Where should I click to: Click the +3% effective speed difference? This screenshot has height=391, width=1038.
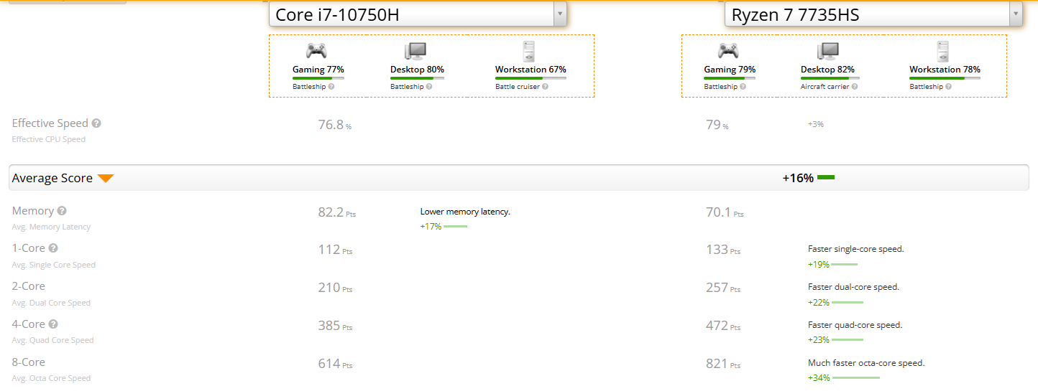tap(816, 124)
